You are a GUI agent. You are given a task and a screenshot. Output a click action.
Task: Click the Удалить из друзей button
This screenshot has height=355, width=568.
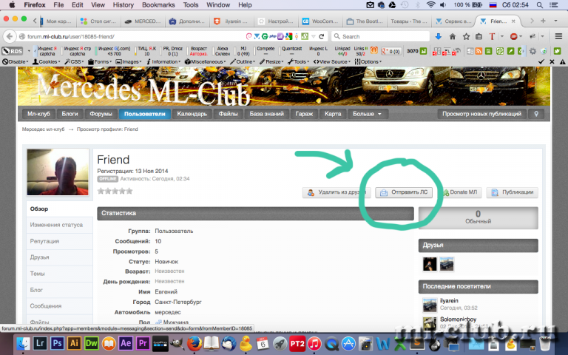click(337, 192)
